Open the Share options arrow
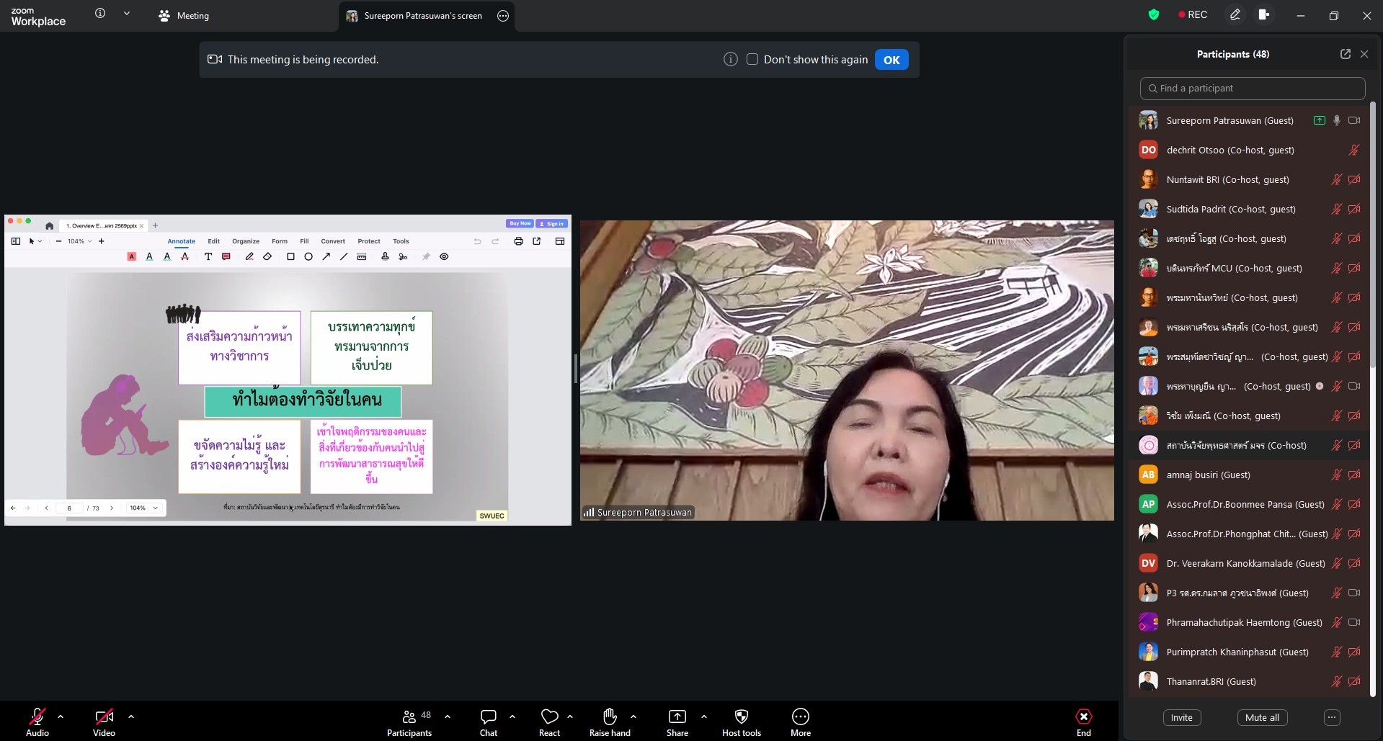Viewport: 1383px width, 741px height. (x=704, y=717)
